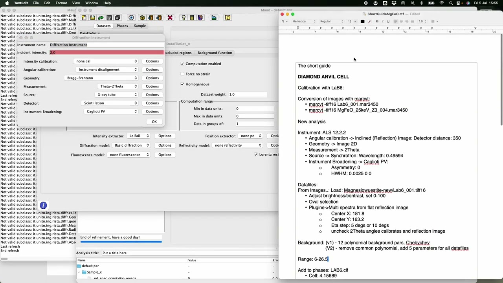Image resolution: width=503 pixels, height=283 pixels.
Task: Open the Geometry Bragg-Brentano dropdown
Action: coord(102,78)
